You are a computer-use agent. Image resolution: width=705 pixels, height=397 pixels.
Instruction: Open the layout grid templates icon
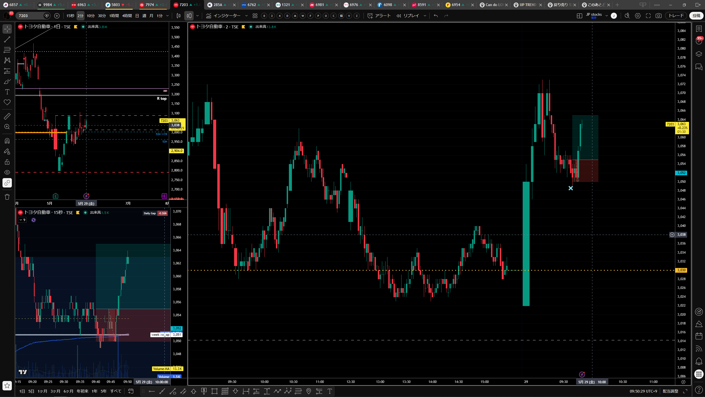(x=255, y=16)
